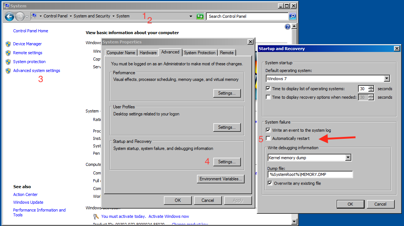Click the Dump file path text field
This screenshot has width=404, height=226.
(310, 174)
